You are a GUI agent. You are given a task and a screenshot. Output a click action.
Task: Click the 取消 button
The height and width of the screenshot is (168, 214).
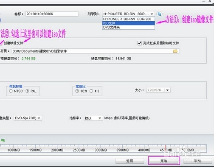197,161
